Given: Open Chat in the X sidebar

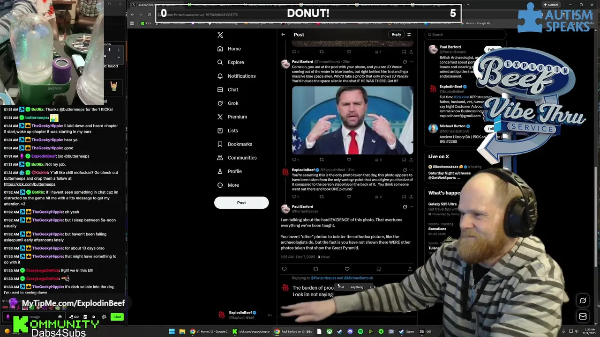Looking at the screenshot, I should coord(227,89).
